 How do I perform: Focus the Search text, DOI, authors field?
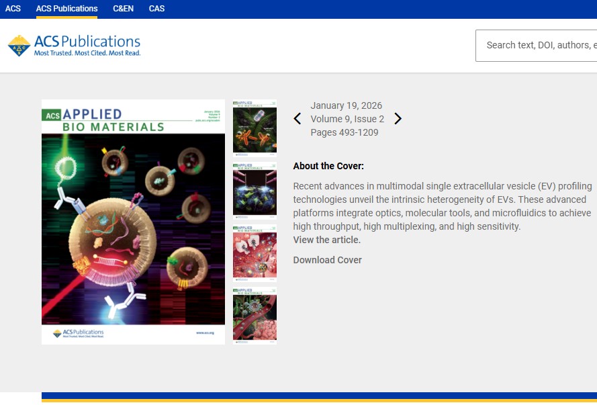point(536,45)
